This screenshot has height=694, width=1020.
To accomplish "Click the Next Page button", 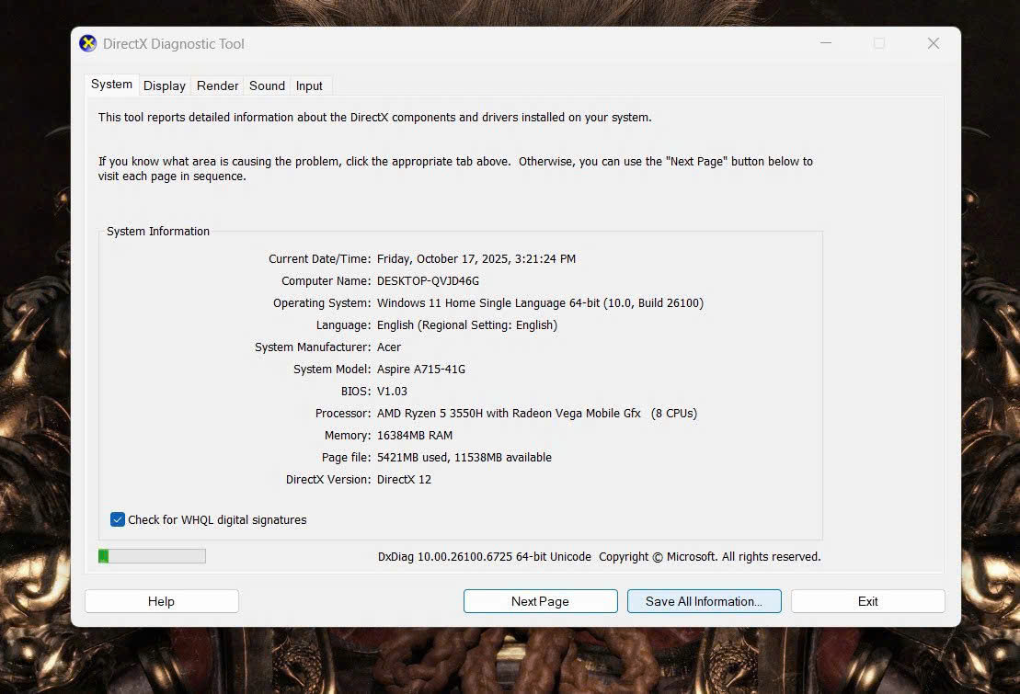I will 540,601.
